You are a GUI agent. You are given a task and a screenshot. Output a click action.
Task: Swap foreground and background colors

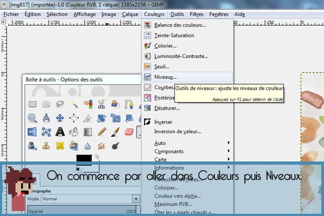pyautogui.click(x=97, y=157)
